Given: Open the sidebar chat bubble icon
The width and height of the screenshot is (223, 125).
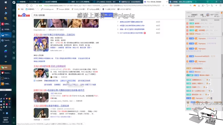Looking at the screenshot, I should (14, 47).
